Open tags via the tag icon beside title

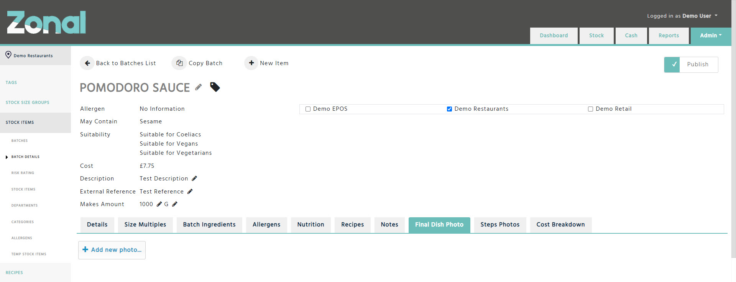[215, 87]
